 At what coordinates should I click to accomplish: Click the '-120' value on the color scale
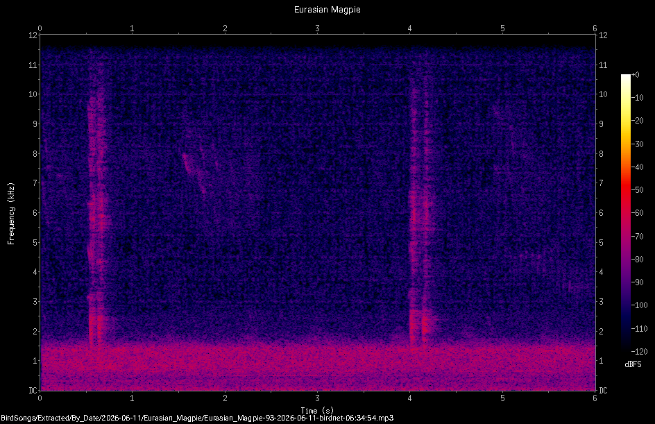tap(640, 351)
